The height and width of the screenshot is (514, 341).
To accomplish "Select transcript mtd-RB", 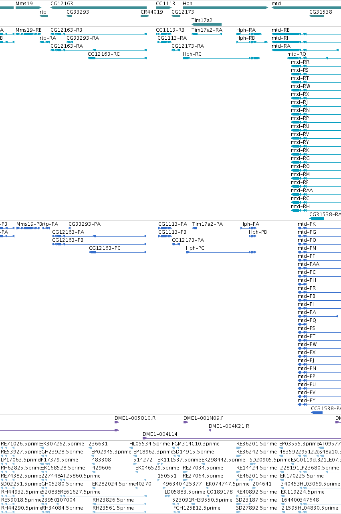I will point(280,30).
